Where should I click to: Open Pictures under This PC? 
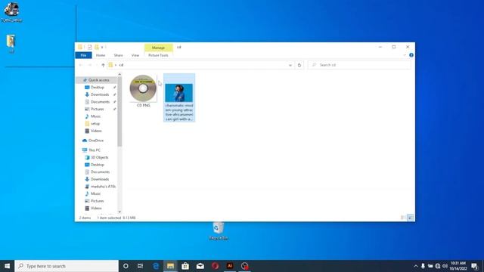tap(98, 201)
